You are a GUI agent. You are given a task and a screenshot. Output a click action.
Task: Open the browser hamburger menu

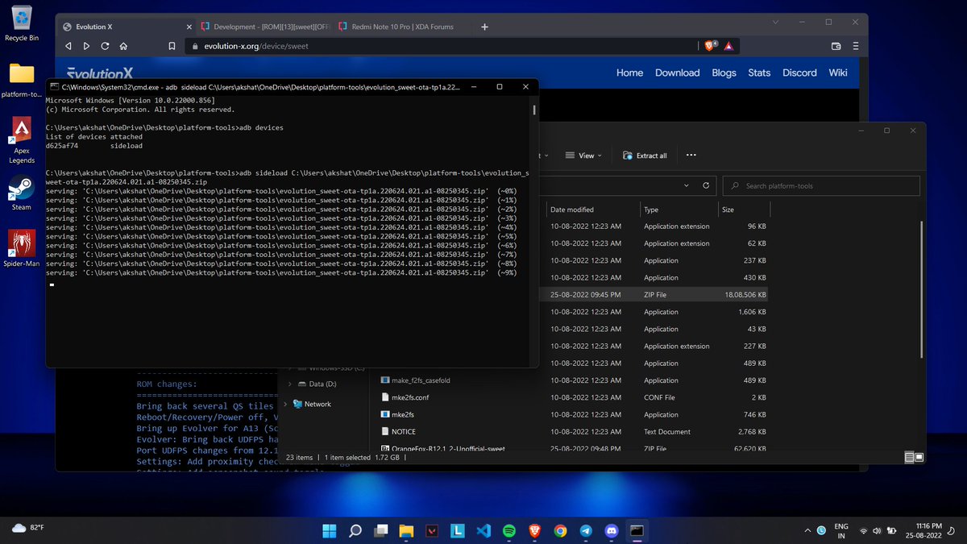(855, 47)
